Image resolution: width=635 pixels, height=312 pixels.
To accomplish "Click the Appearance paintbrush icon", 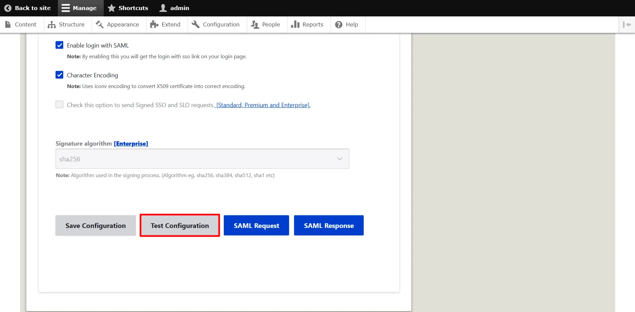I will point(100,24).
